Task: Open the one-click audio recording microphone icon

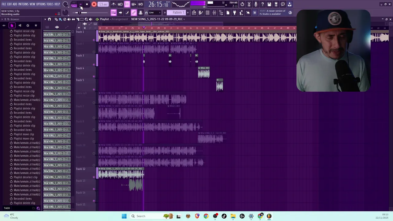Action: pos(256,4)
